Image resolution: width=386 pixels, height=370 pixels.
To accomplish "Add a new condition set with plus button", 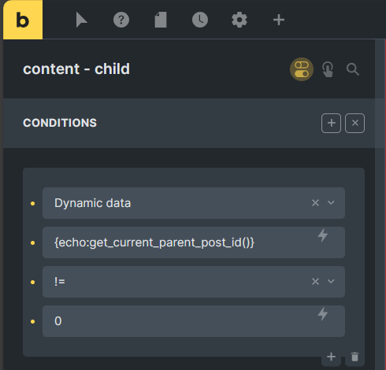I will click(x=331, y=123).
